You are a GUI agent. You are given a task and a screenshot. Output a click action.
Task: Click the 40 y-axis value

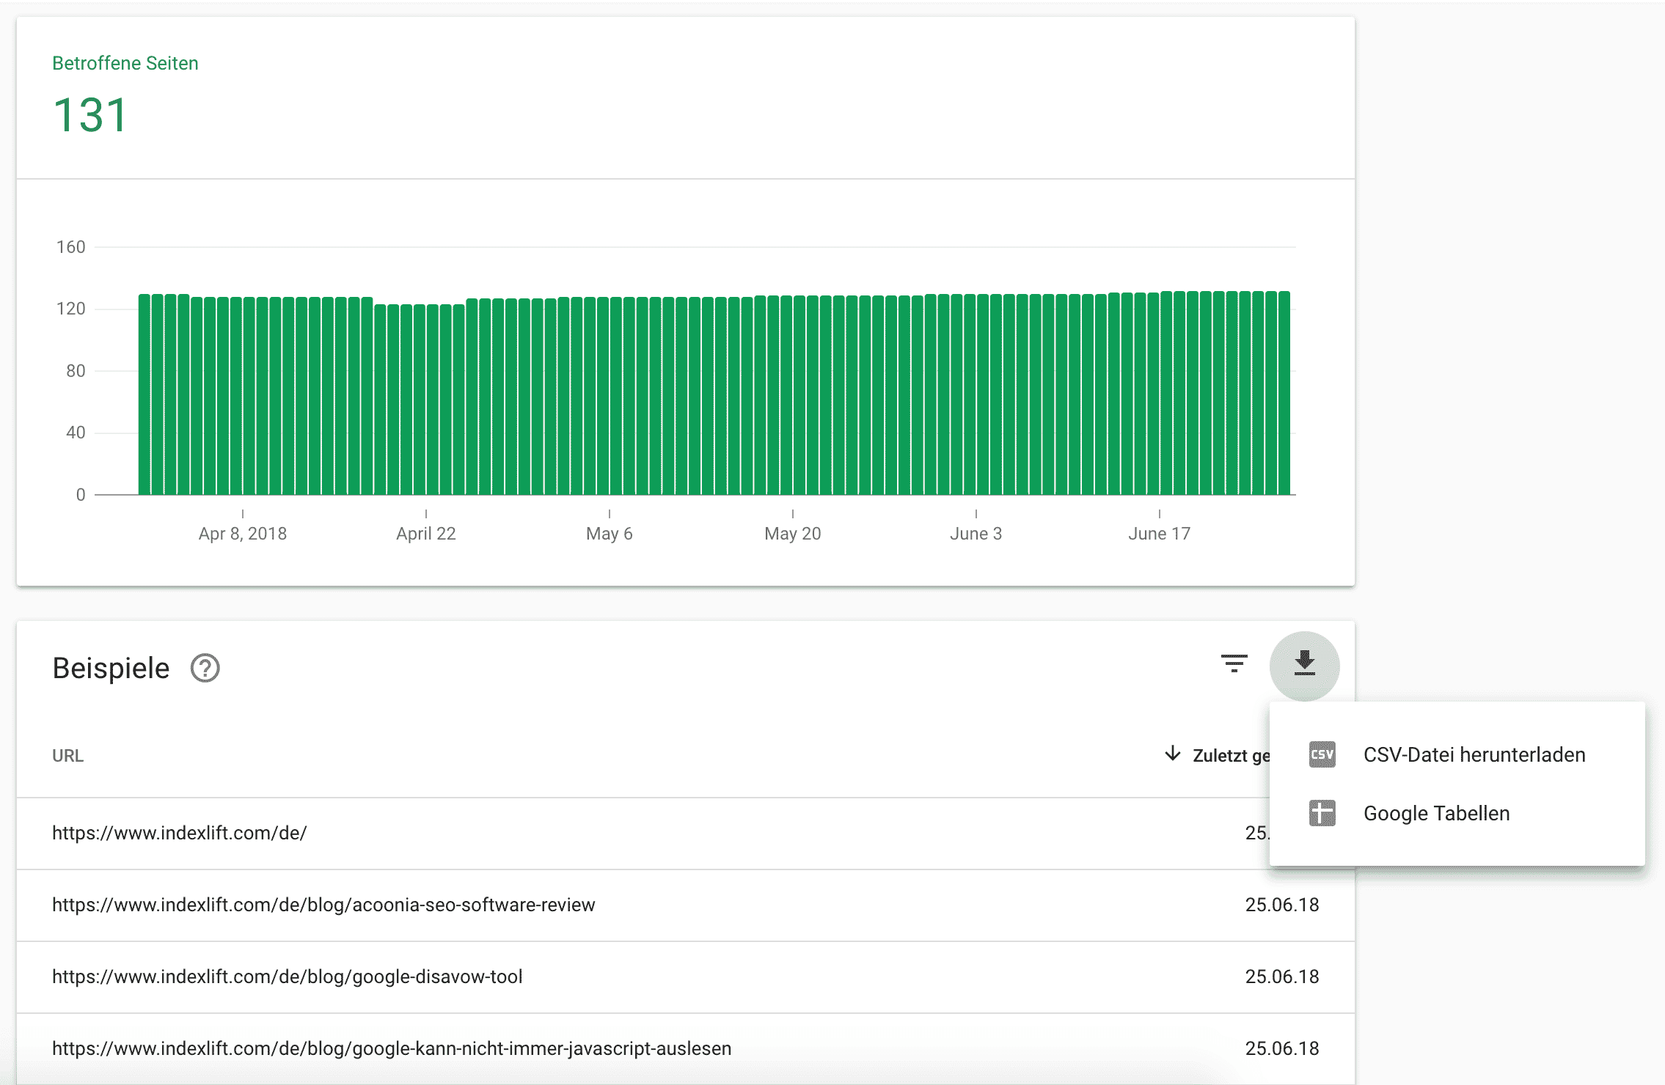click(x=76, y=433)
